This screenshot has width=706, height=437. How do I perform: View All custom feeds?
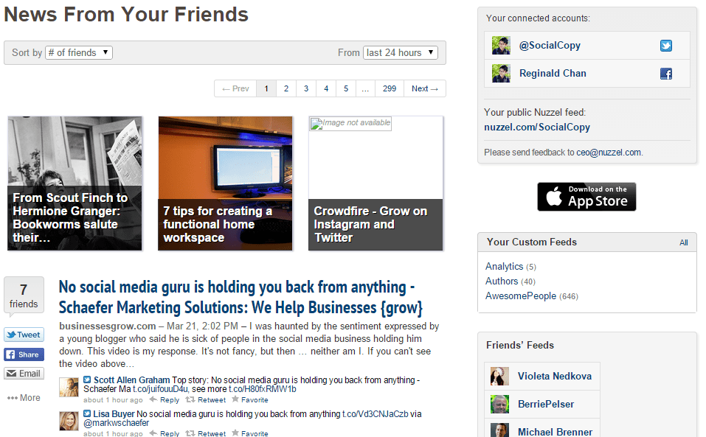[683, 242]
